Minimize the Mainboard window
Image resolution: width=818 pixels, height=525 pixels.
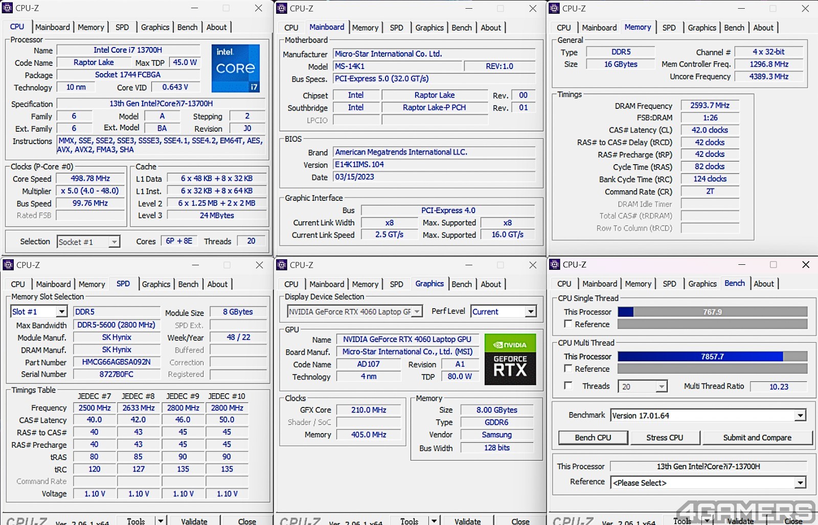pos(468,8)
